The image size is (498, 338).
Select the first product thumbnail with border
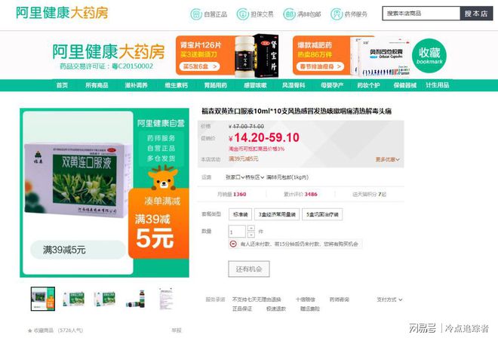[43, 299]
